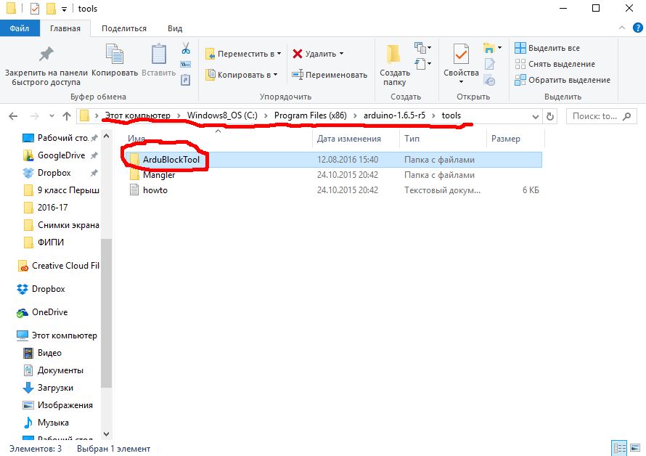The image size is (646, 456).
Task: Click the Edit icon in Открыть group
Action: pyautogui.click(x=489, y=65)
